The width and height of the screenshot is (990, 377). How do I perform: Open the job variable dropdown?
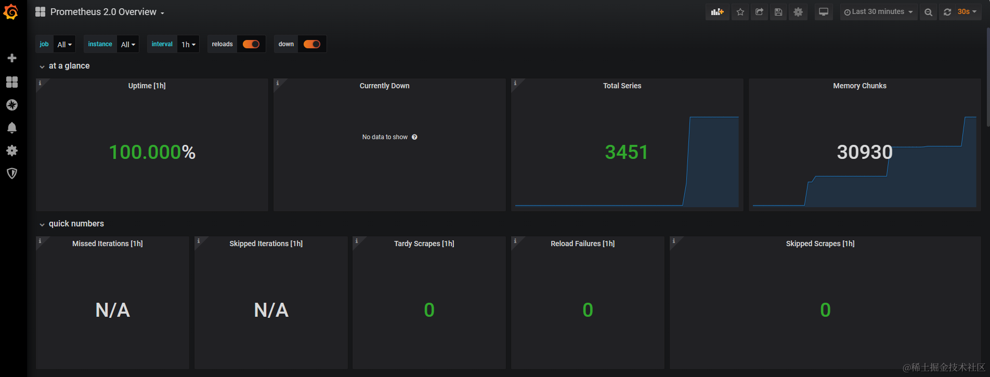point(64,44)
